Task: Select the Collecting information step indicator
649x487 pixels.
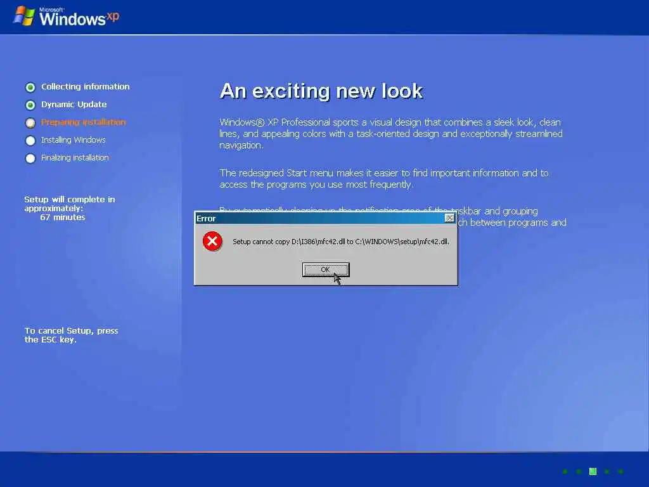Action: [x=30, y=87]
